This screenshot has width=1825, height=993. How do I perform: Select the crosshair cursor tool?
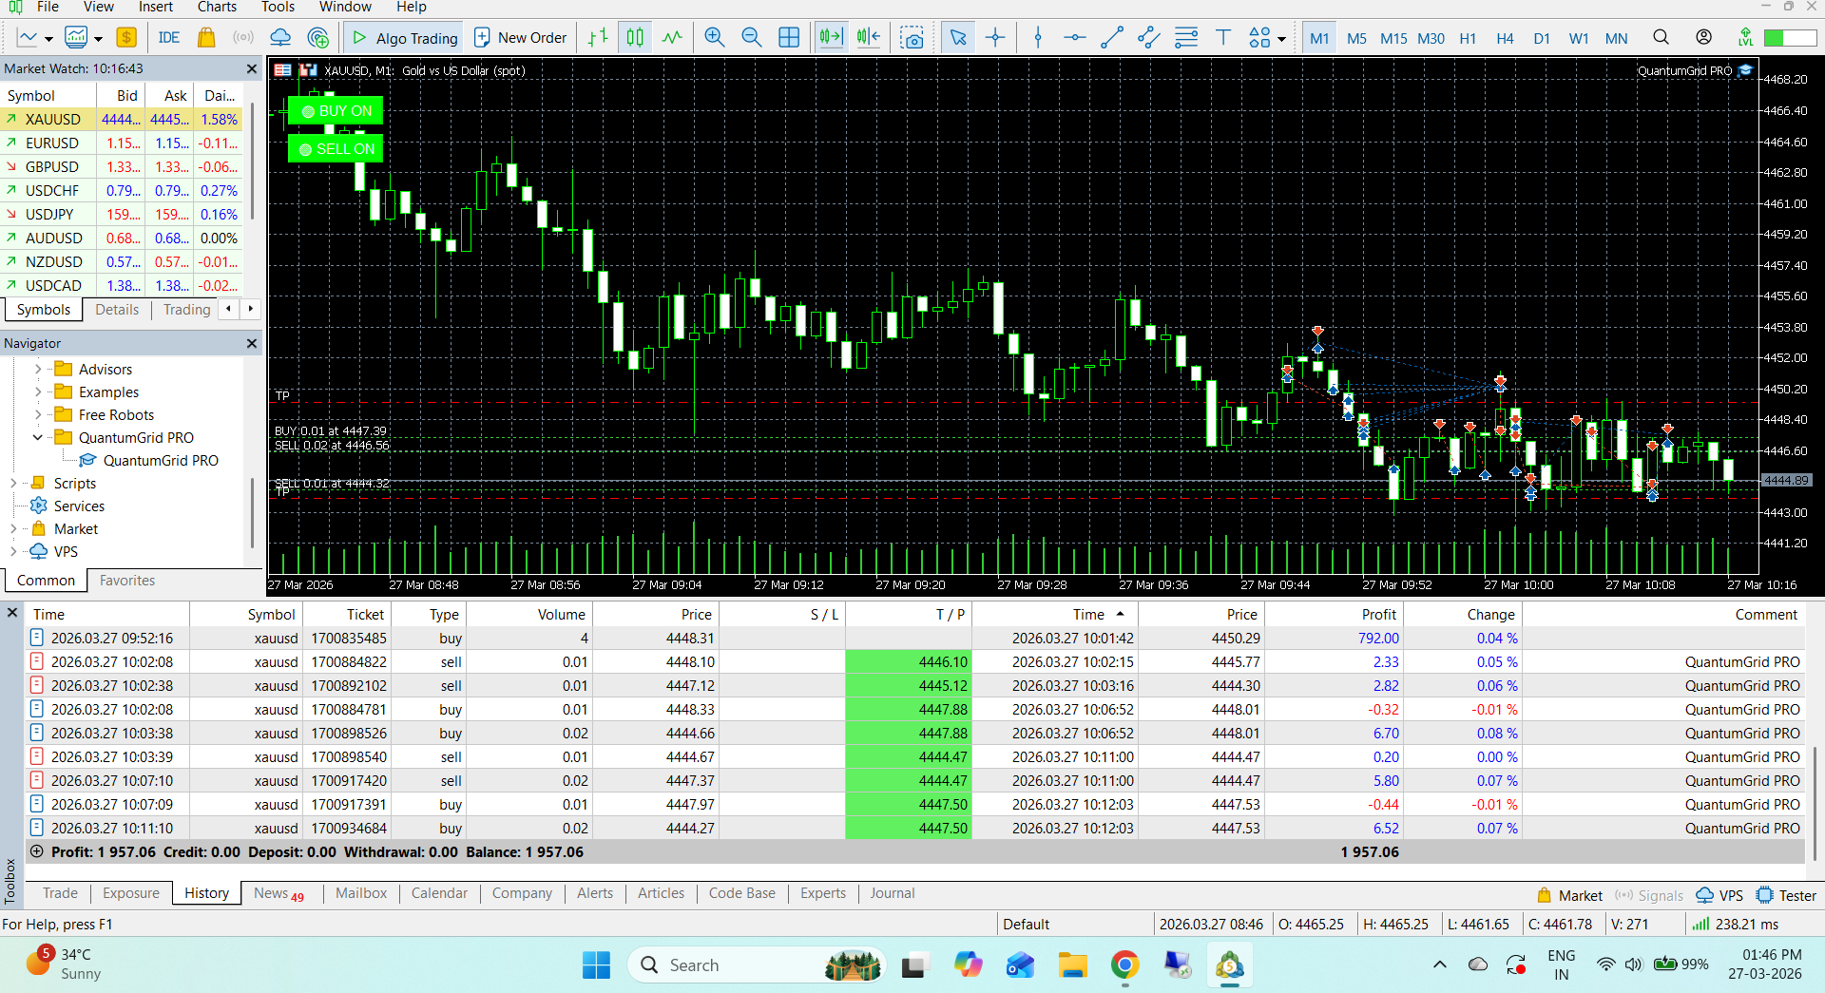(994, 38)
